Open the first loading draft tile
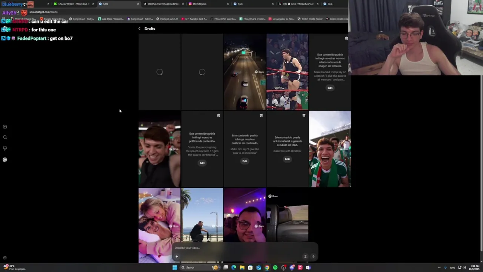This screenshot has height=272, width=483. 159,72
